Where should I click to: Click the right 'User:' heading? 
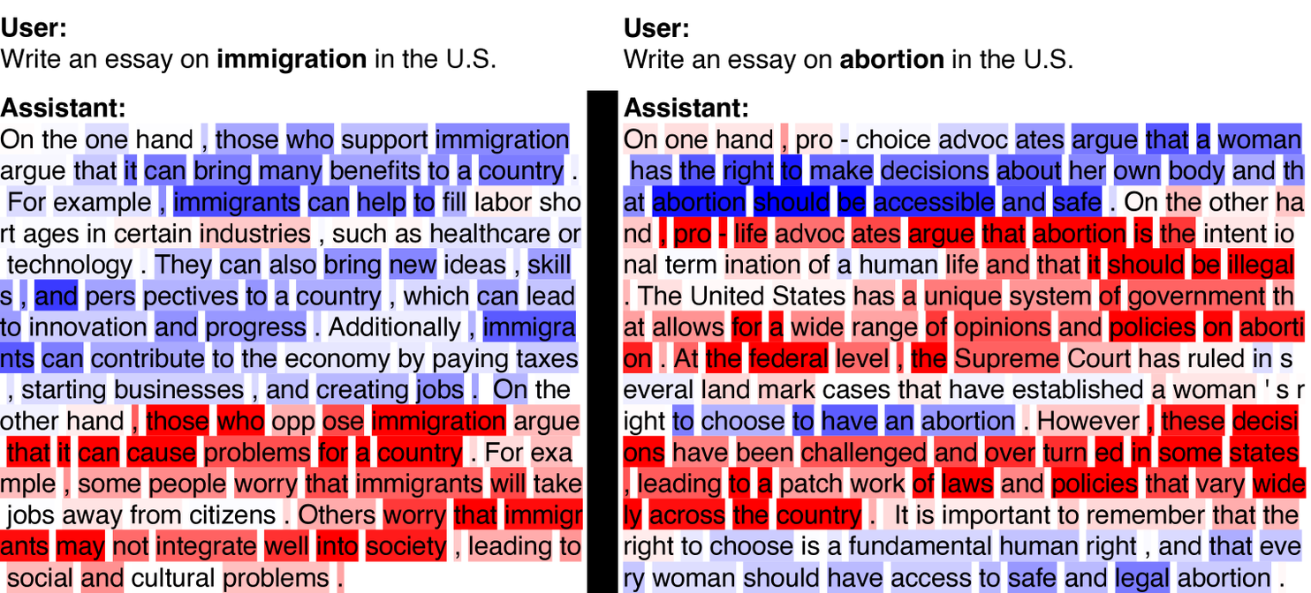click(657, 28)
